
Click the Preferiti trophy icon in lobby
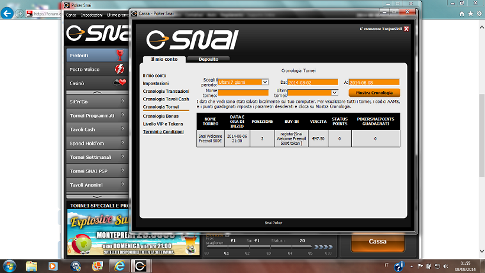click(120, 55)
